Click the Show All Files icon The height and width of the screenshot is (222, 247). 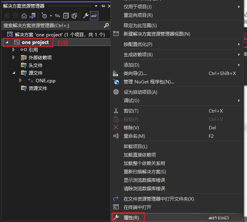click(74, 16)
